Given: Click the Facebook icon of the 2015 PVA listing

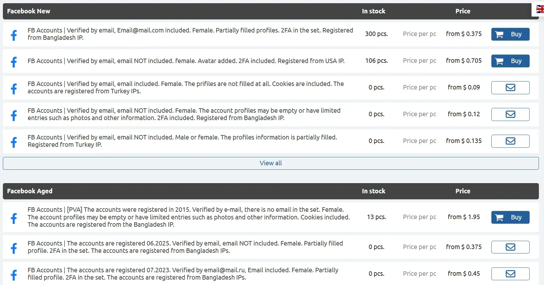Looking at the screenshot, I should [14, 218].
